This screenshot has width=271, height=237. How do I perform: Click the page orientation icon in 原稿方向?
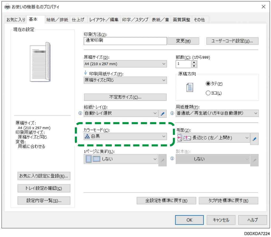point(190,88)
